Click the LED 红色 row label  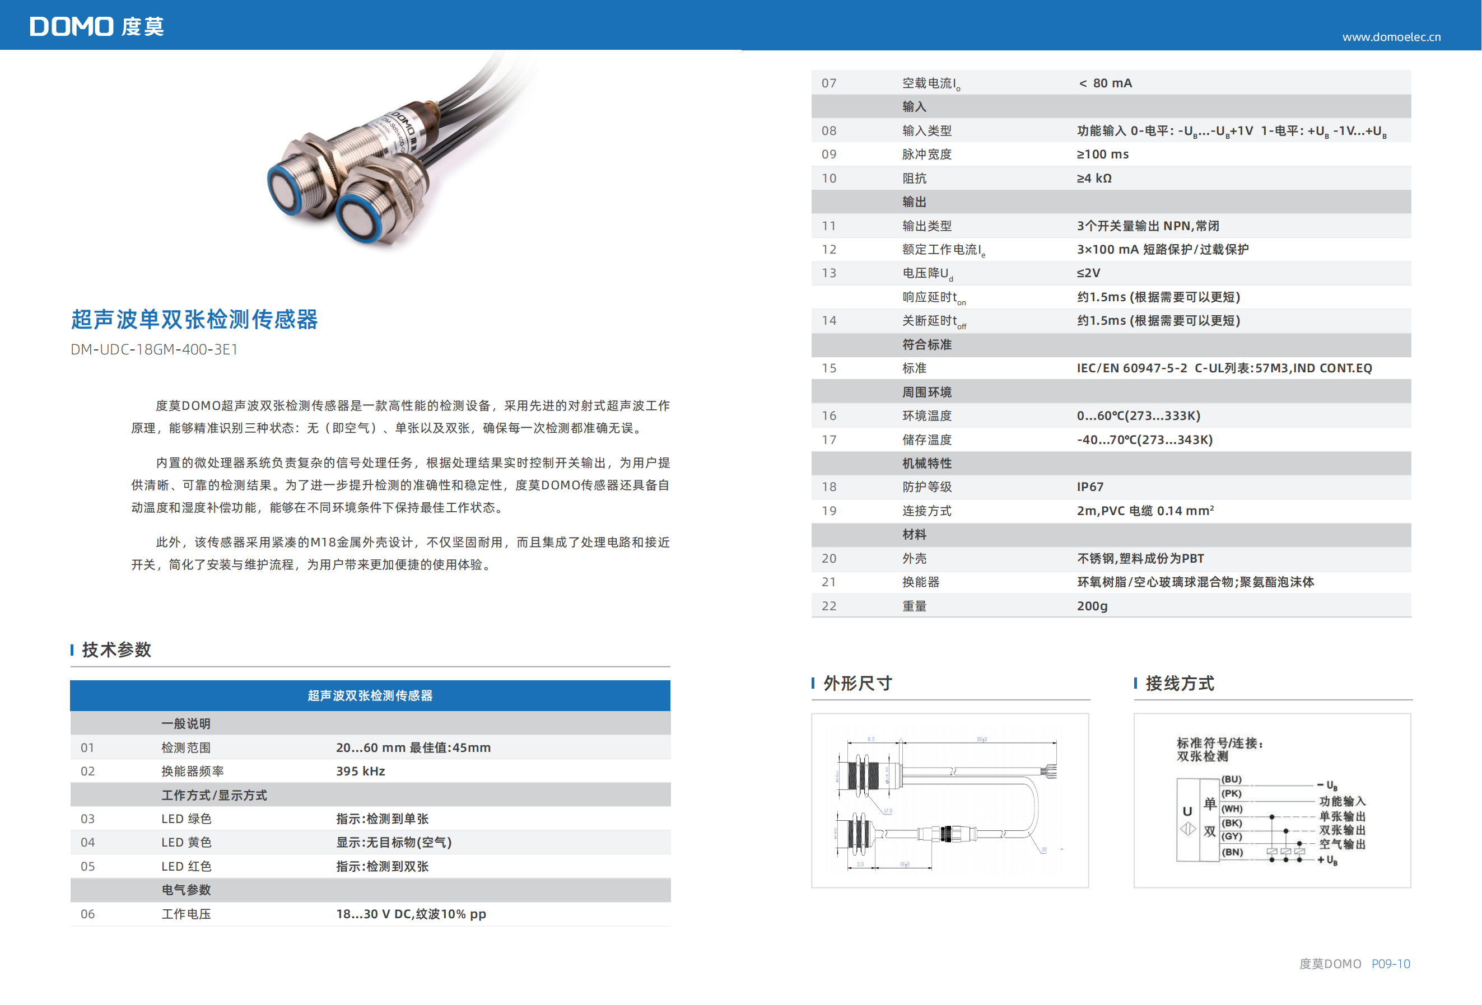pyautogui.click(x=186, y=866)
